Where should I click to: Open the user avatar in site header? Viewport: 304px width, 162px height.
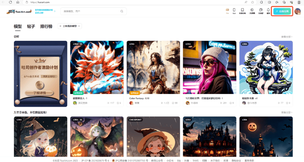297,11
